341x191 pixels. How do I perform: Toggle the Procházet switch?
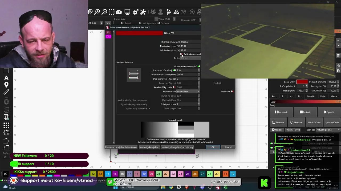[232, 92]
